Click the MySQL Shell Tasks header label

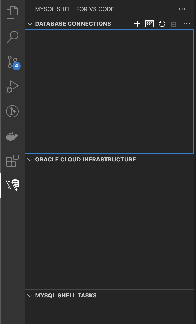click(66, 296)
